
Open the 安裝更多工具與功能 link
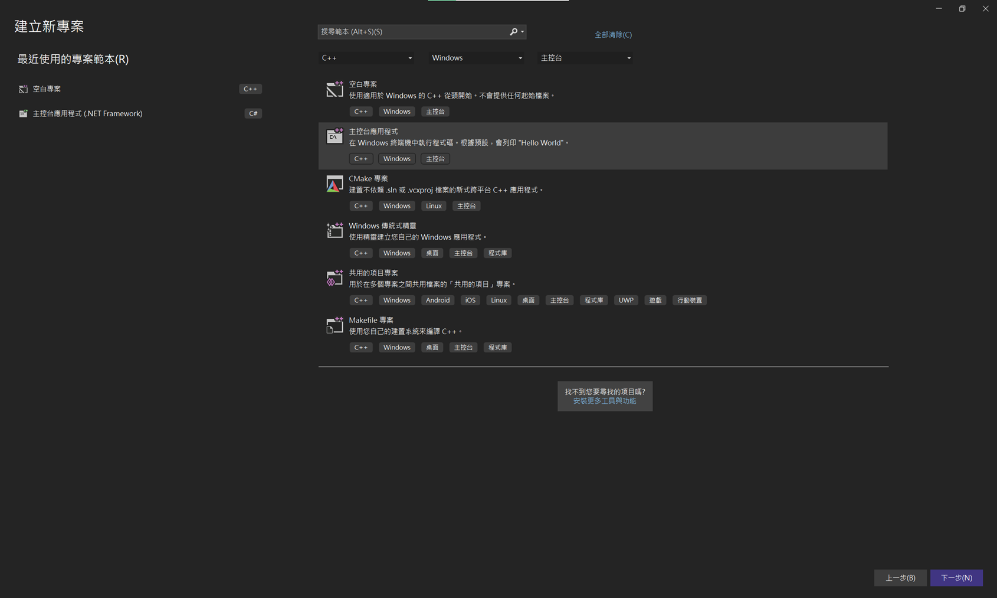coord(605,401)
